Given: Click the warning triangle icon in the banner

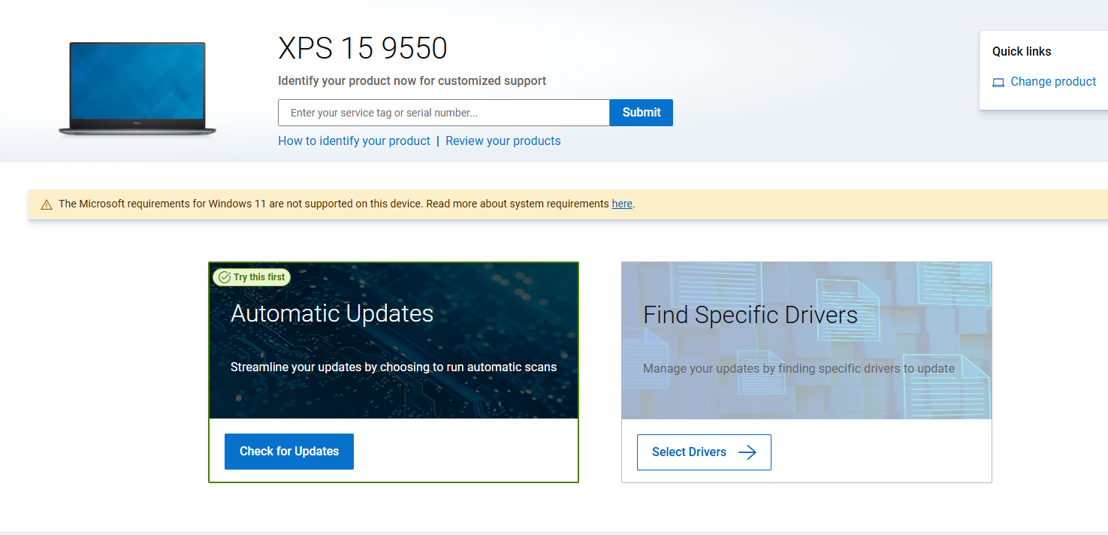Looking at the screenshot, I should point(47,204).
